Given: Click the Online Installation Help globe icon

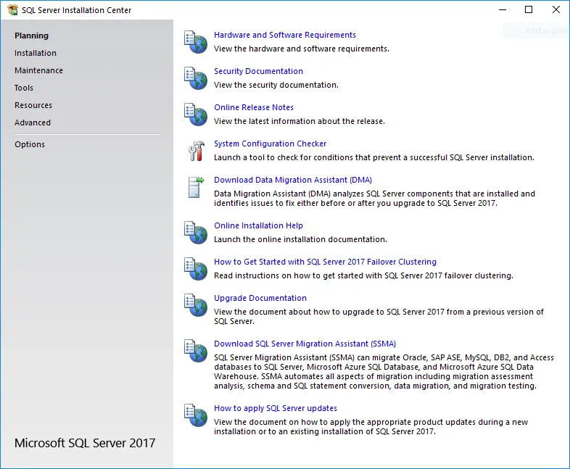Looking at the screenshot, I should coord(196,233).
